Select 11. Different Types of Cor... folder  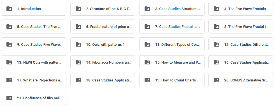[172, 44]
